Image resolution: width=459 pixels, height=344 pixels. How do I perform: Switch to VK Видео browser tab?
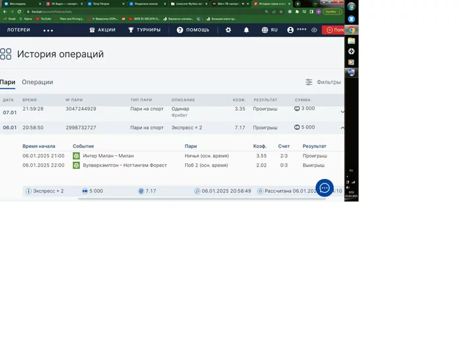(x=64, y=4)
